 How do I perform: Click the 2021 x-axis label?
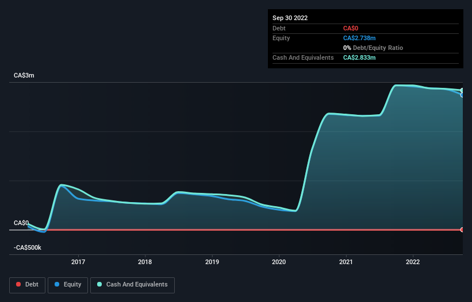click(346, 262)
